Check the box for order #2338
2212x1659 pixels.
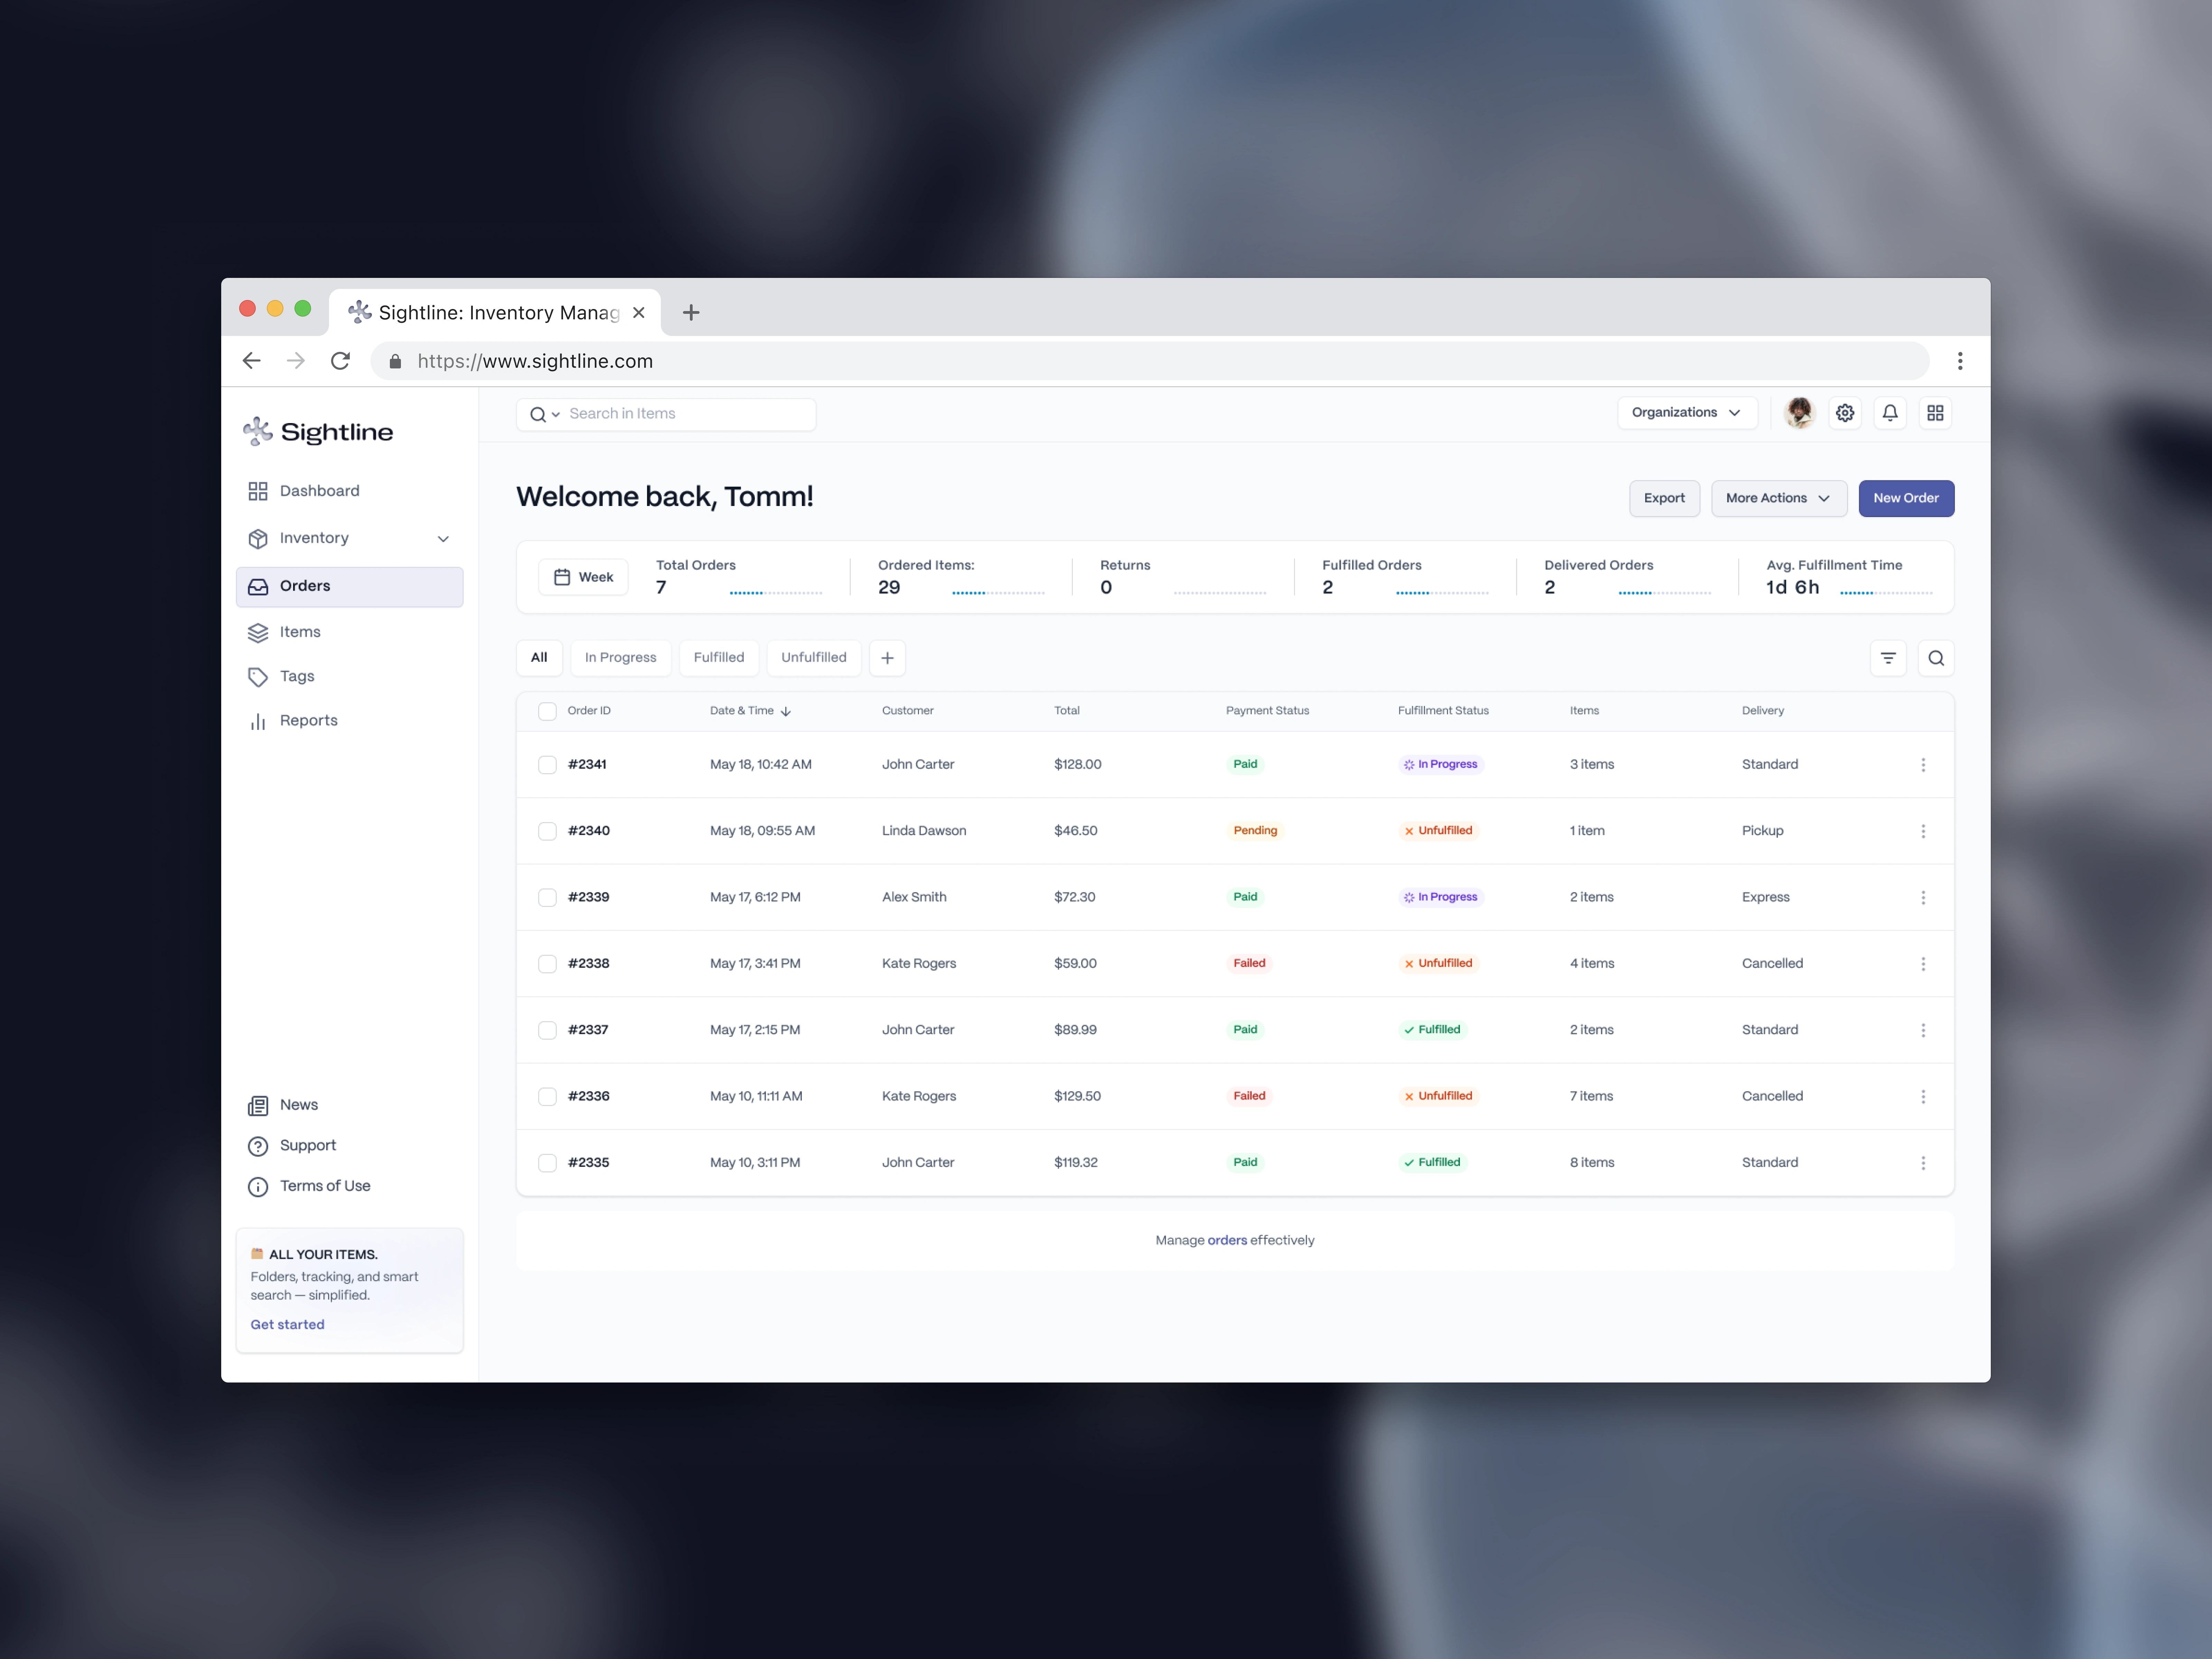[x=547, y=964]
